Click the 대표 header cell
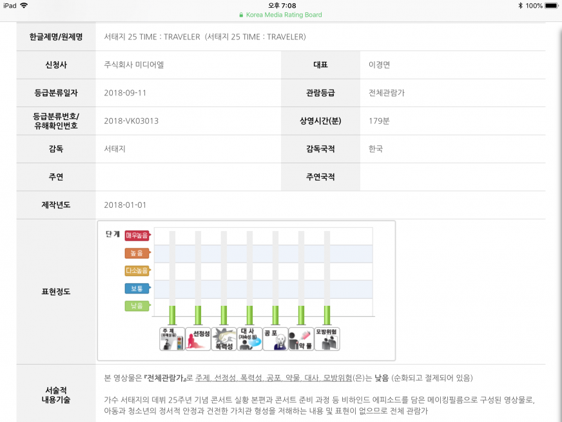Viewport: 562px width, 422px height. coord(321,65)
